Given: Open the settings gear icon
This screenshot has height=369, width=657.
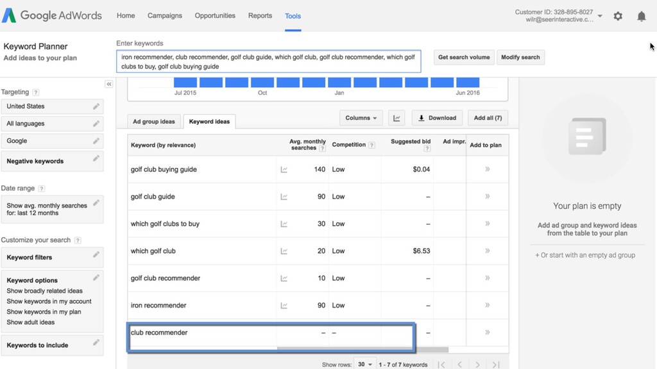Looking at the screenshot, I should pos(618,16).
